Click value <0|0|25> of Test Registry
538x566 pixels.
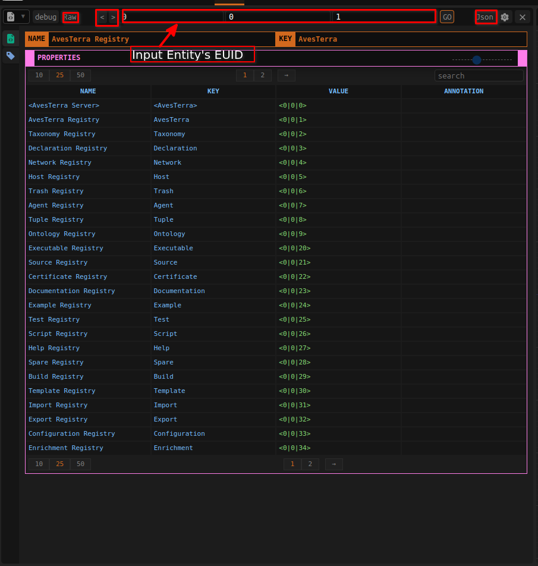(295, 319)
